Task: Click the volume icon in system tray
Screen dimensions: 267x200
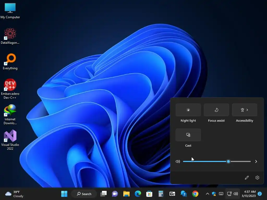Action: point(236,194)
